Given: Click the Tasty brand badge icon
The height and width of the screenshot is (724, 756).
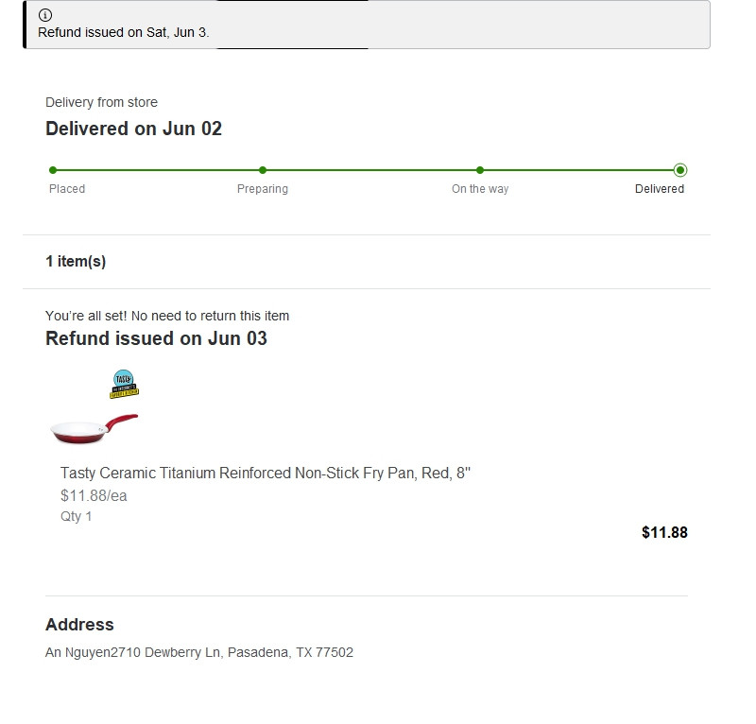Looking at the screenshot, I should 124,384.
